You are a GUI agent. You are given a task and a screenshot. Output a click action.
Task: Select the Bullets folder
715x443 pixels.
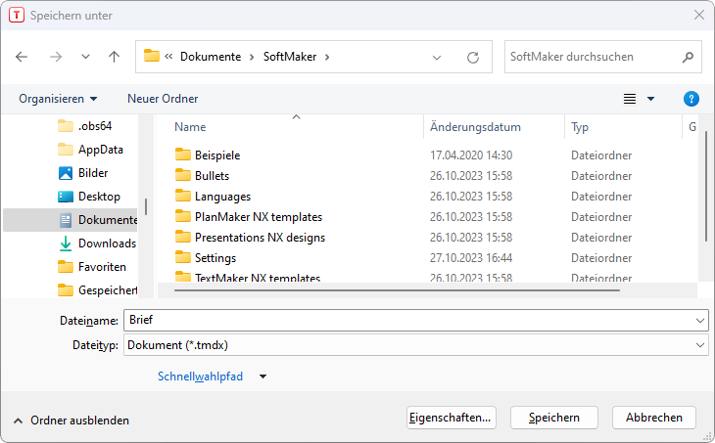(x=212, y=176)
